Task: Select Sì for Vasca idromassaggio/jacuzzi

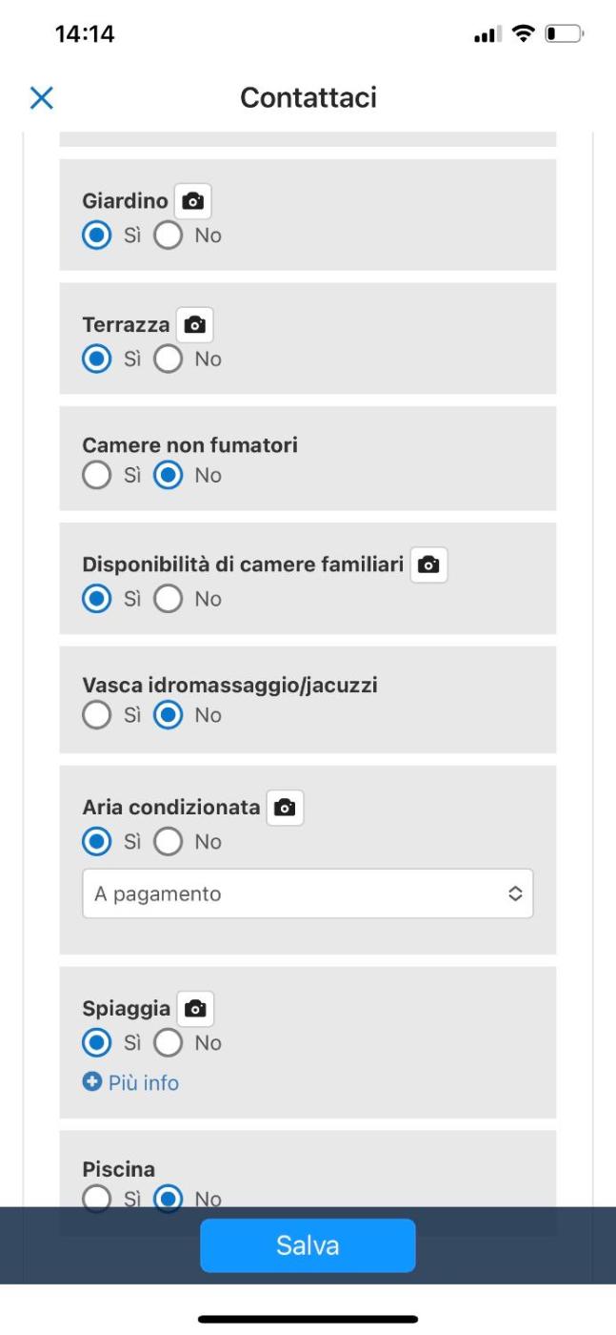Action: [x=97, y=715]
